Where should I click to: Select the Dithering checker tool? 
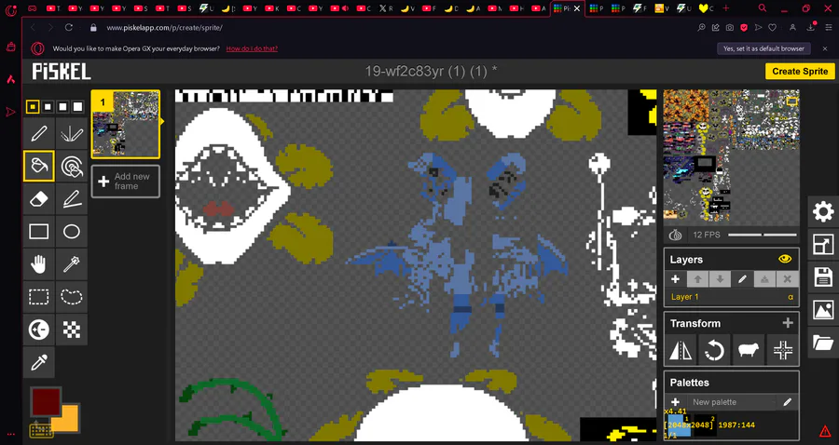(71, 330)
